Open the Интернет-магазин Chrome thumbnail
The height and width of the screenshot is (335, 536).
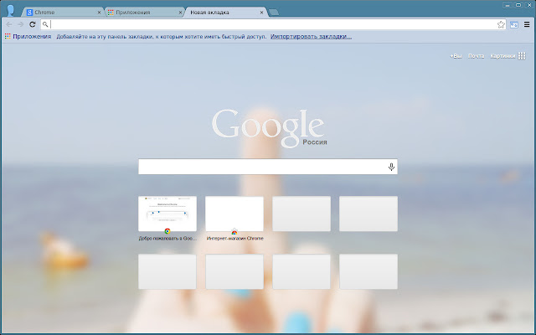pyautogui.click(x=234, y=214)
